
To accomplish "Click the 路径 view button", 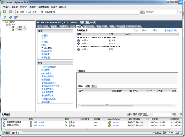I will click(94, 86).
